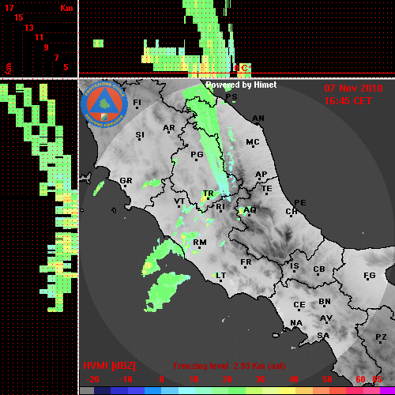Image resolution: width=395 pixels, height=395 pixels.
Task: Click the 07 Nov 2010 date stamp
Action: coord(353,88)
